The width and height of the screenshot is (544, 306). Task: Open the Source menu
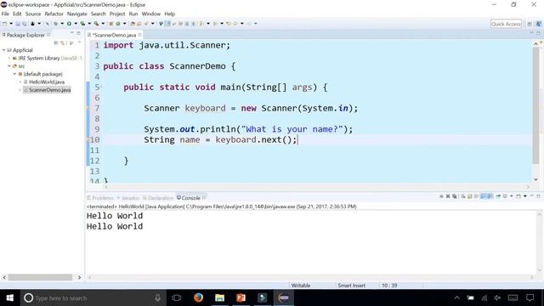coord(33,14)
